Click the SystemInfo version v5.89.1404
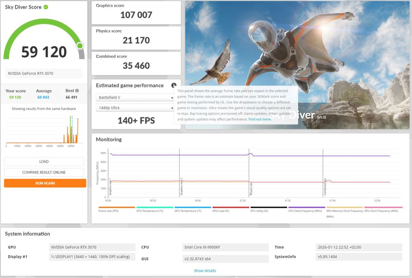 click(x=359, y=257)
